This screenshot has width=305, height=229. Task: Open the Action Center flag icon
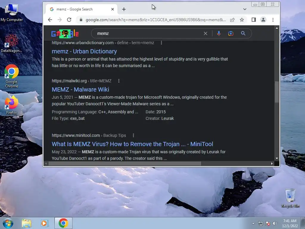pyautogui.click(x=268, y=223)
